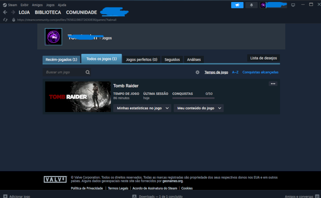Open the Ajuda menu
The width and height of the screenshot is (321, 198).
tap(62, 5)
